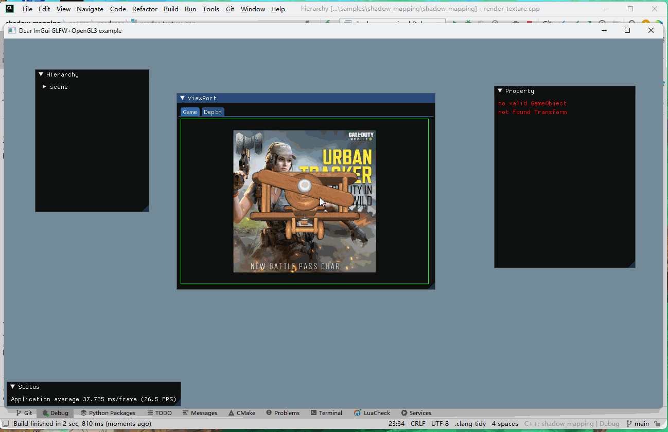Image resolution: width=668 pixels, height=432 pixels.
Task: Expand the scene tree node arrow
Action: [x=45, y=87]
